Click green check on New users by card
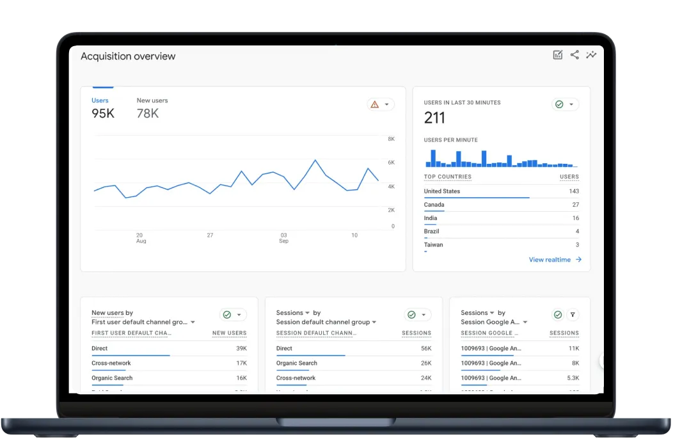 point(227,315)
